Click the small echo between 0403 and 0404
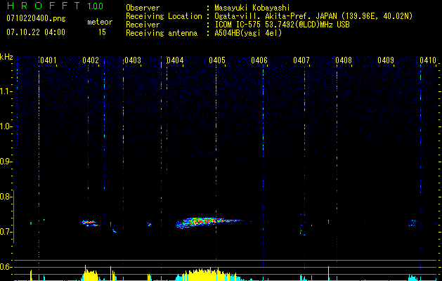 click(x=150, y=225)
